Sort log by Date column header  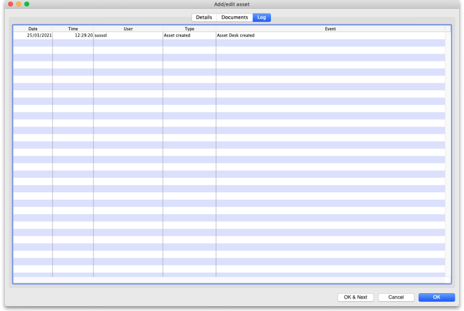pos(33,29)
